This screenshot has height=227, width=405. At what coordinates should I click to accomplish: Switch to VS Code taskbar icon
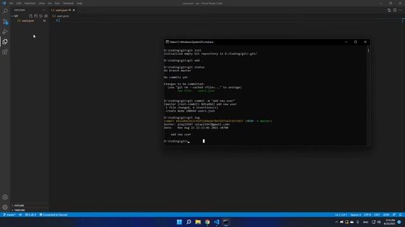(x=216, y=222)
